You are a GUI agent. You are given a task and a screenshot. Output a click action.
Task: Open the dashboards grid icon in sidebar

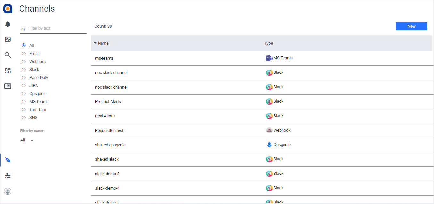pos(7,71)
